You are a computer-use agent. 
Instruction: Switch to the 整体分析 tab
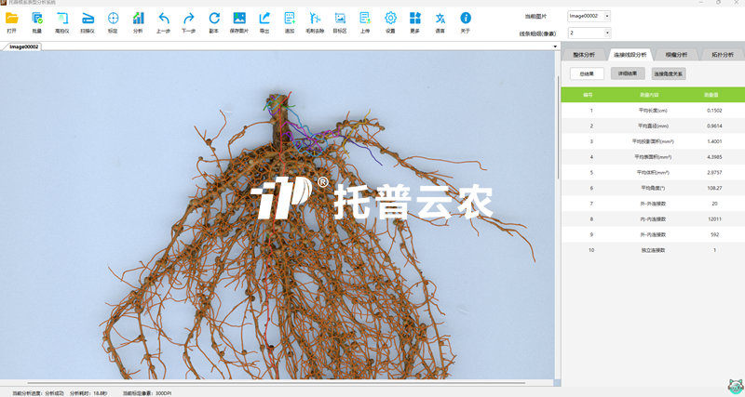(583, 55)
